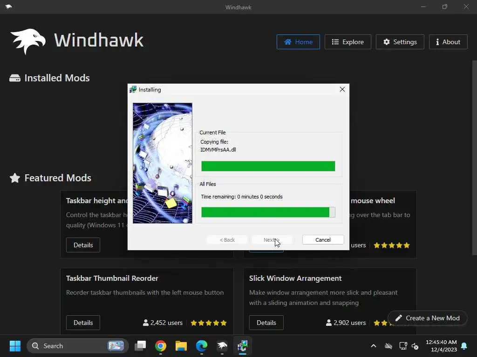Click the Installed Mods drive icon

[15, 78]
